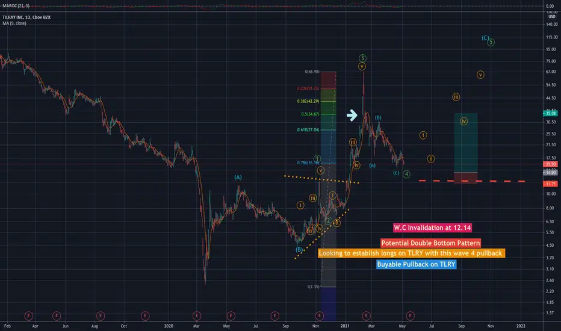Viewport: 561px width, 331px height.
Task: Select the green long-position target box
Action: tap(466, 143)
